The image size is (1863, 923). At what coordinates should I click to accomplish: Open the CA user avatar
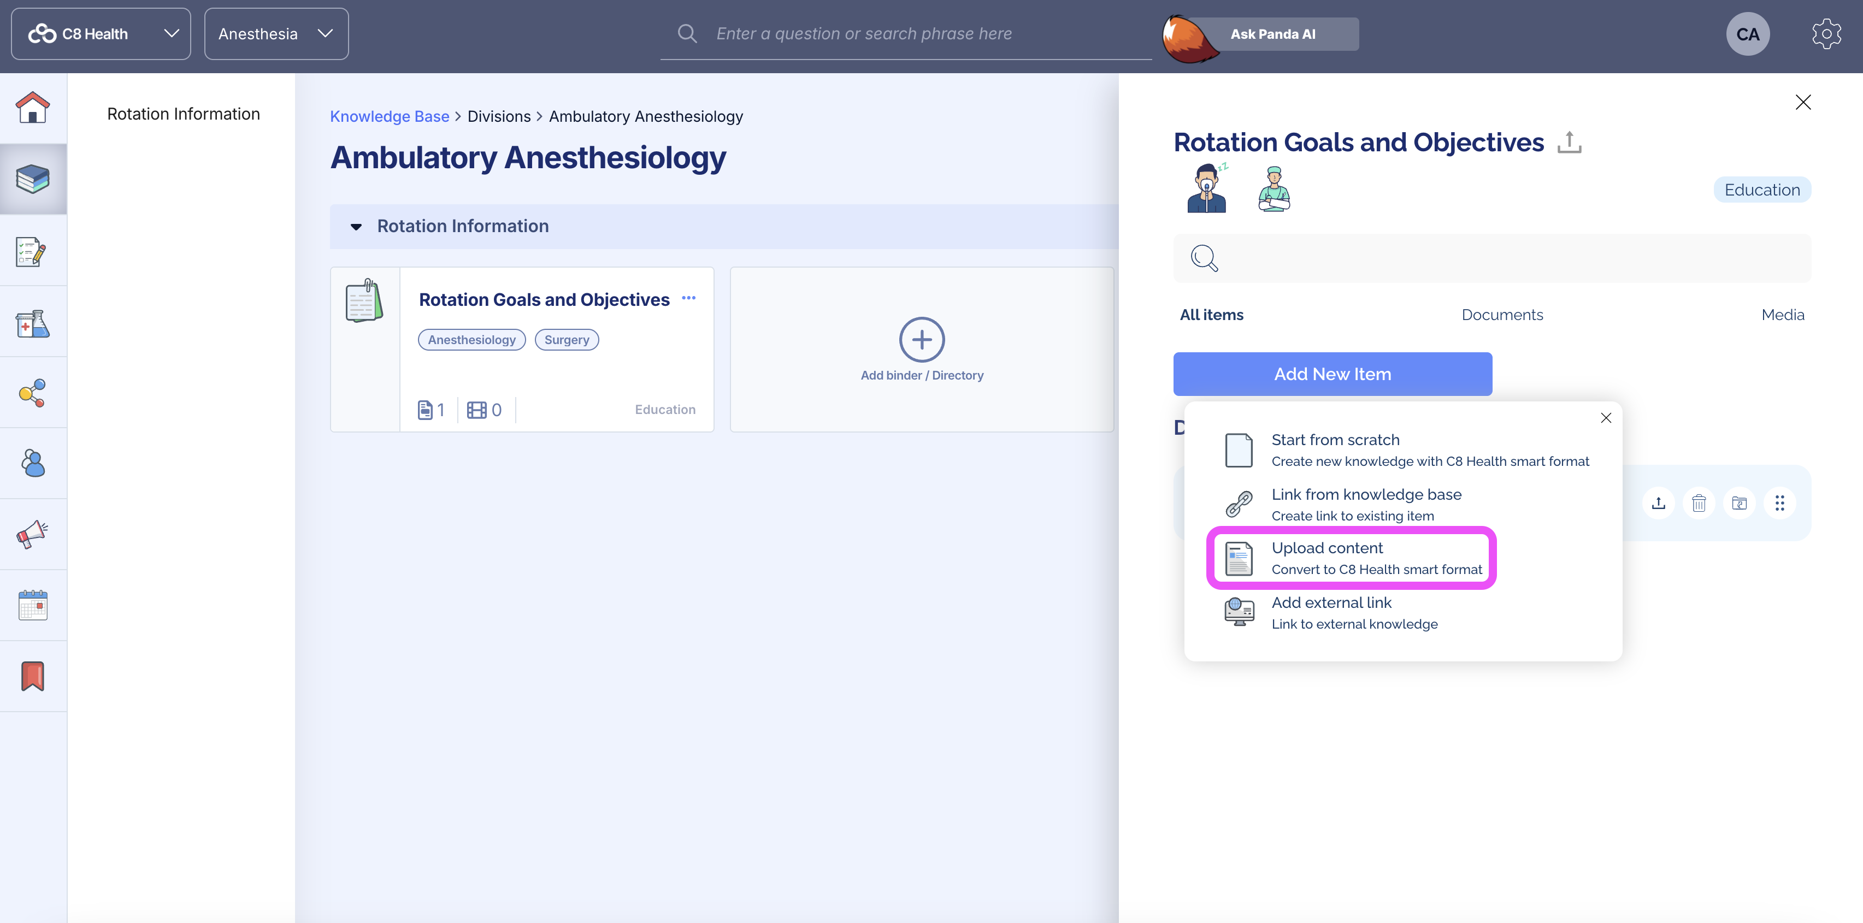pyautogui.click(x=1747, y=34)
